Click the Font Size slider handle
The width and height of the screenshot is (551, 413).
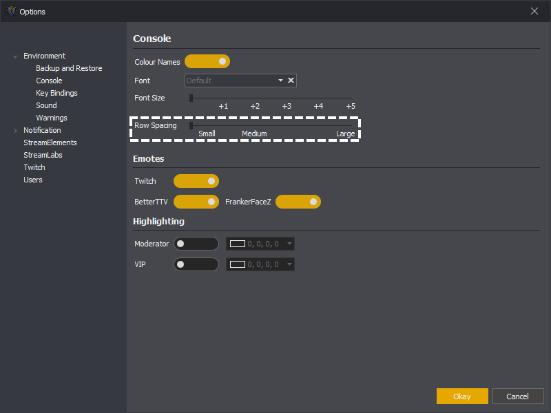pyautogui.click(x=191, y=98)
